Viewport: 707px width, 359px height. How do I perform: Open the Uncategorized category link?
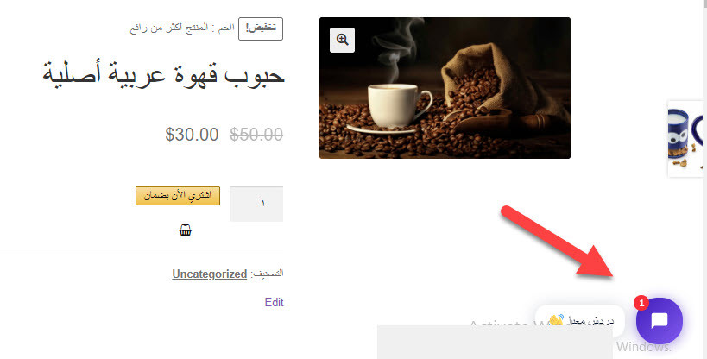210,274
